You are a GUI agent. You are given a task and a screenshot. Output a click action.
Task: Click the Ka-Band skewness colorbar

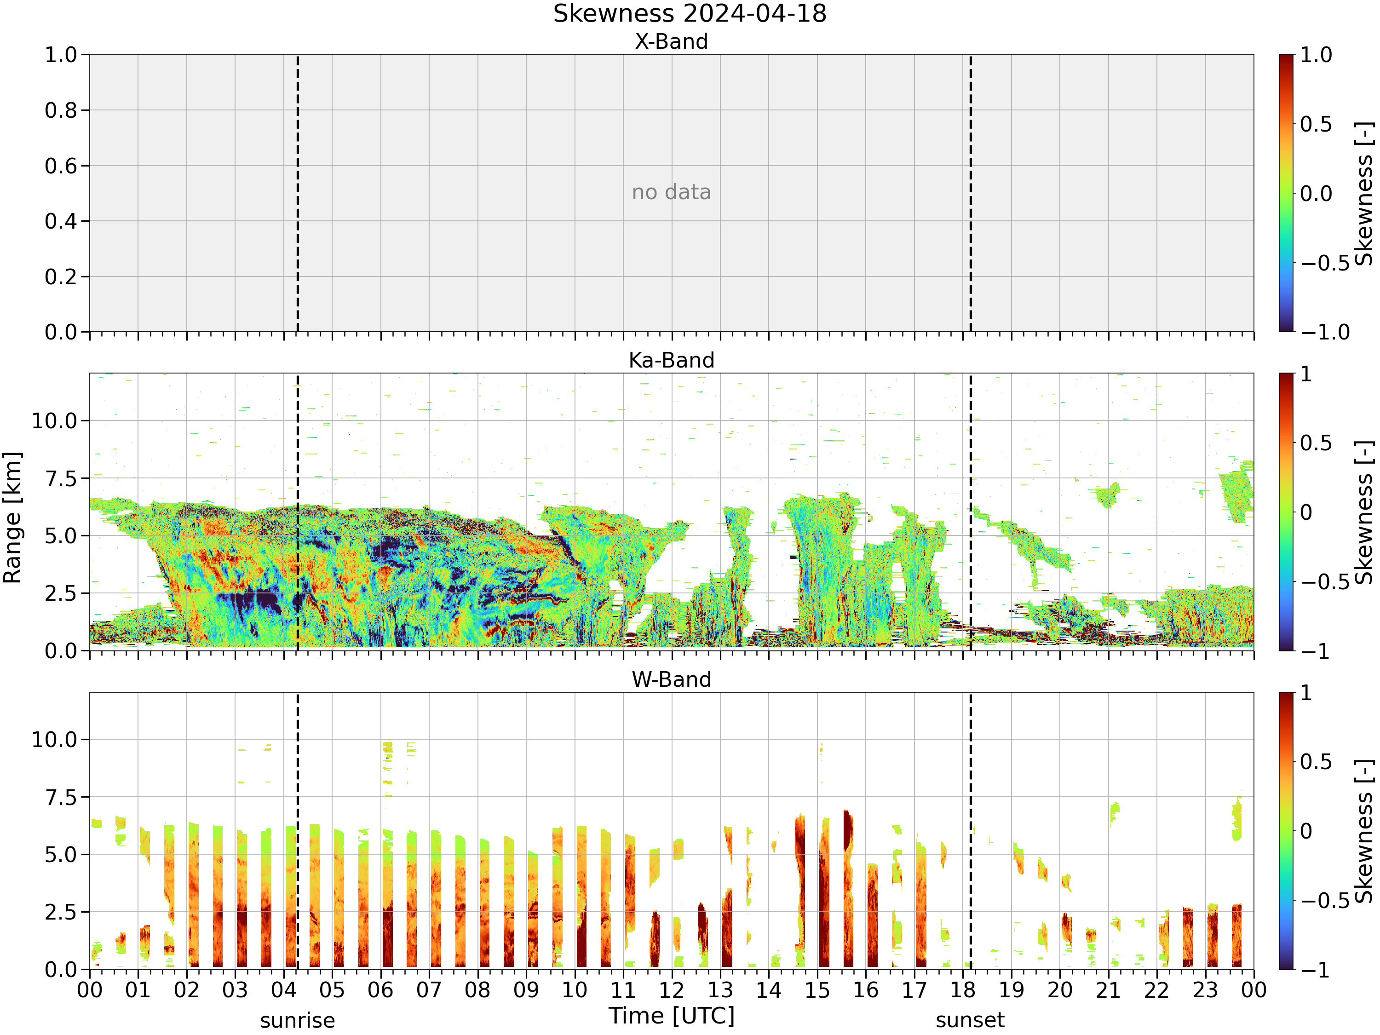click(1286, 512)
